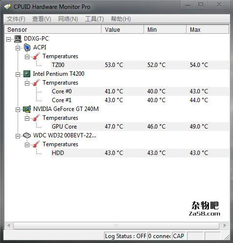Click the Value column header

[x=123, y=29]
